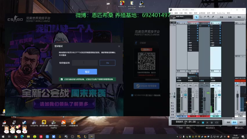Switch to the 浏览 browse tab
Image resolution: width=247 pixels, height=139 pixels.
tap(241, 122)
